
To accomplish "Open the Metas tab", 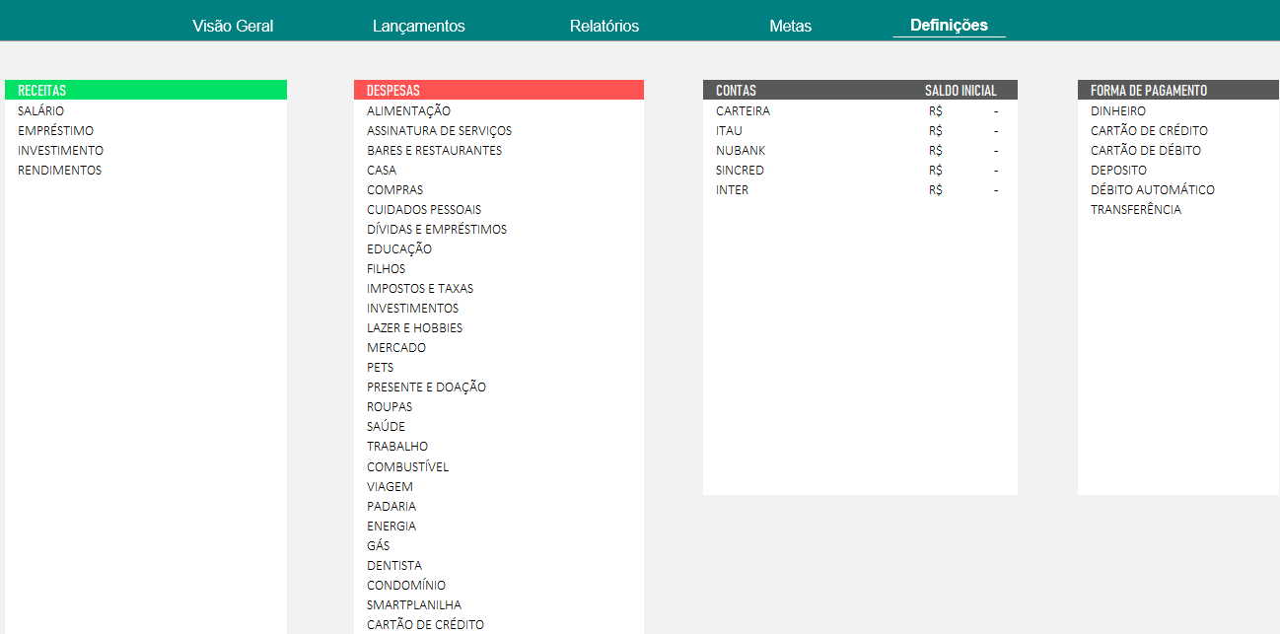I will pos(790,26).
